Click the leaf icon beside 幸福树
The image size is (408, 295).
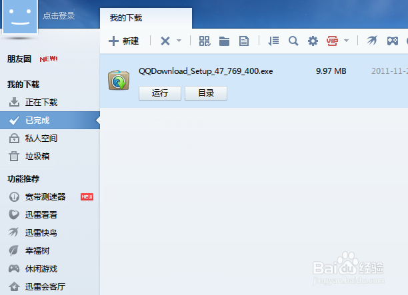click(13, 250)
